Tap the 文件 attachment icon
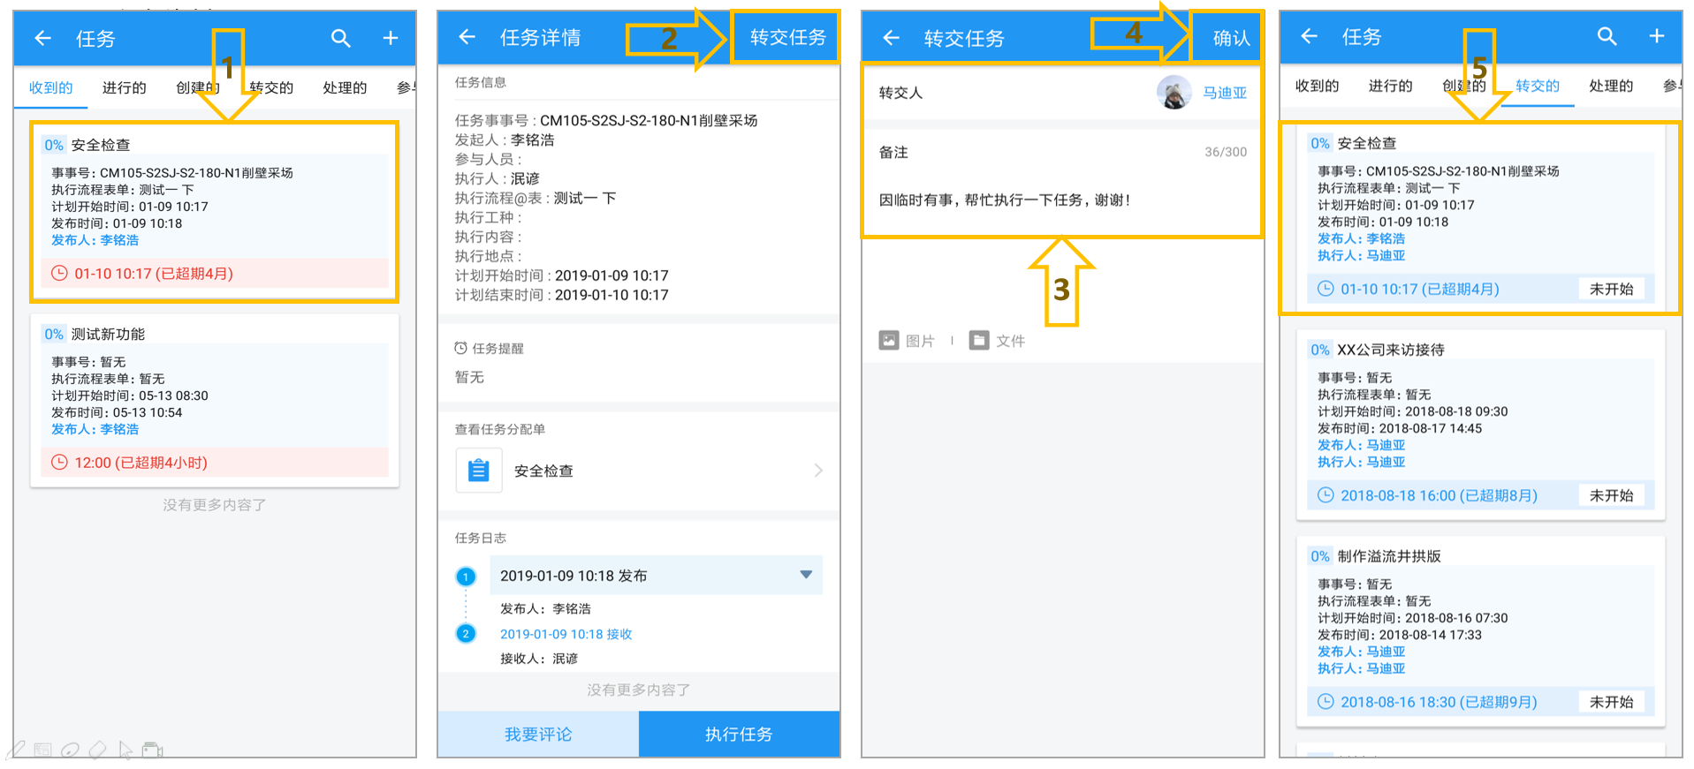The image size is (1694, 769). [x=979, y=340]
